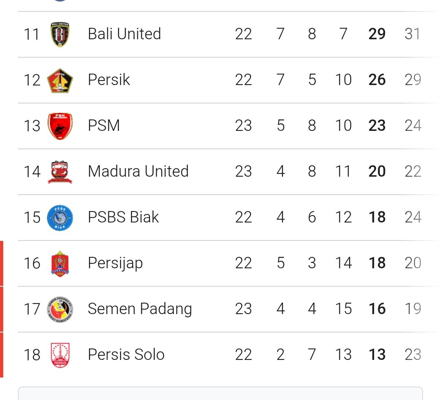Click the PSBS Biak team name
The image size is (441, 400).
pos(123,217)
